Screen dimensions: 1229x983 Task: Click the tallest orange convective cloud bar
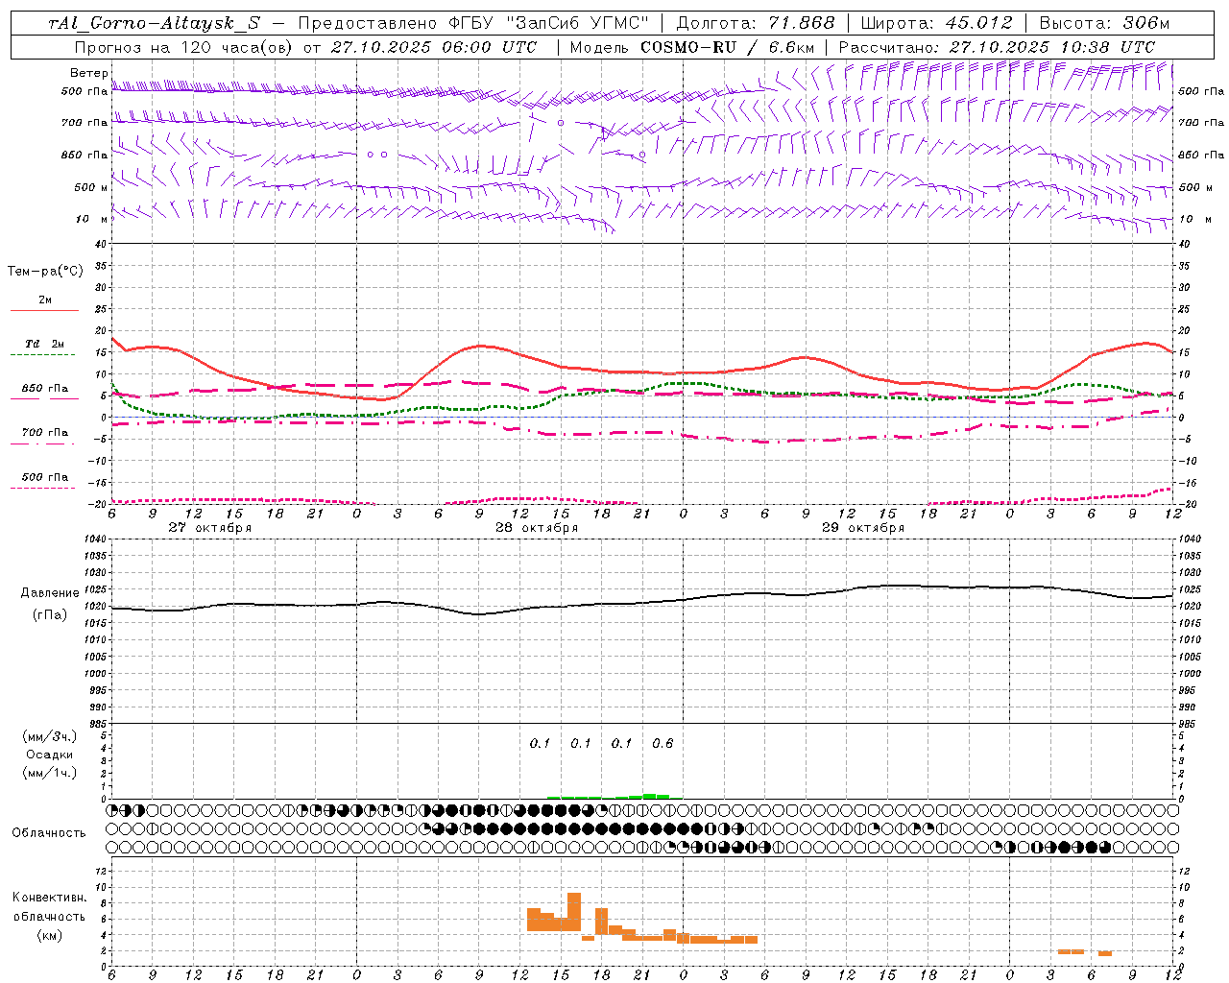[x=574, y=912]
